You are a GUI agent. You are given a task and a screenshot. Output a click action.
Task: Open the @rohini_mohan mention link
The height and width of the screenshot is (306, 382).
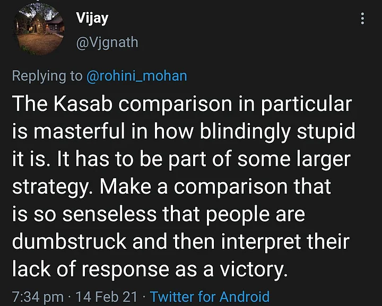[x=137, y=76]
